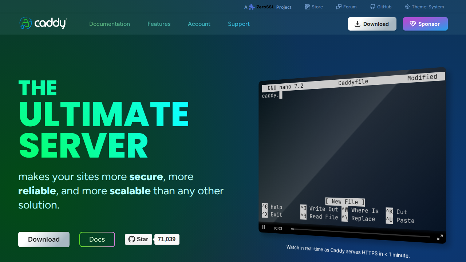This screenshot has height=262, width=466.
Task: Expand the Account menu
Action: tap(199, 24)
